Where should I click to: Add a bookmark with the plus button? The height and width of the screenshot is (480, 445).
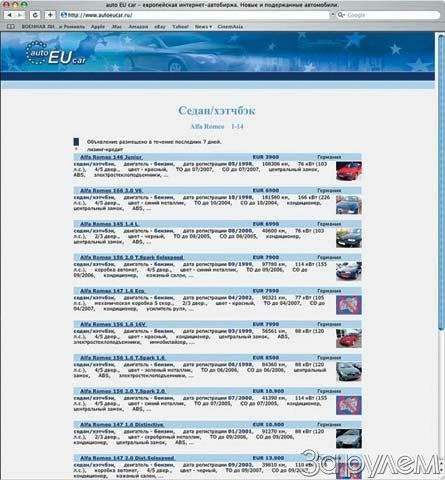50,15
